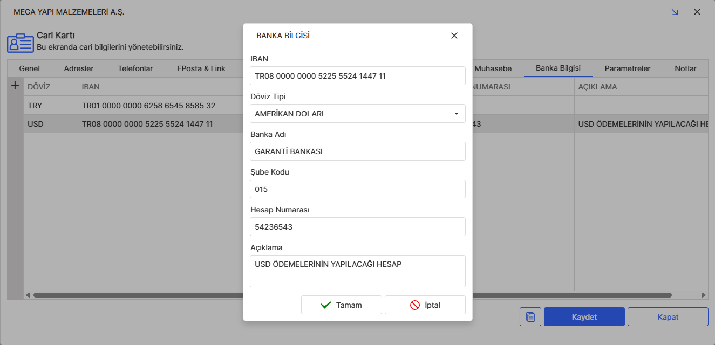Image resolution: width=715 pixels, height=345 pixels.
Task: Confirm dialog with Tamam button
Action: (x=341, y=305)
